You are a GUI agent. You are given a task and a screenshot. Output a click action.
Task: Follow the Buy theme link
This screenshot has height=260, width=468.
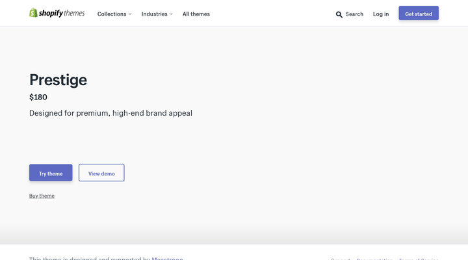pos(42,196)
